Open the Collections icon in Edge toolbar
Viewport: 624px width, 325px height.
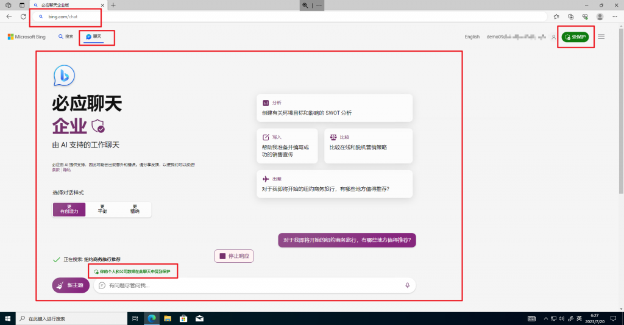pos(571,16)
